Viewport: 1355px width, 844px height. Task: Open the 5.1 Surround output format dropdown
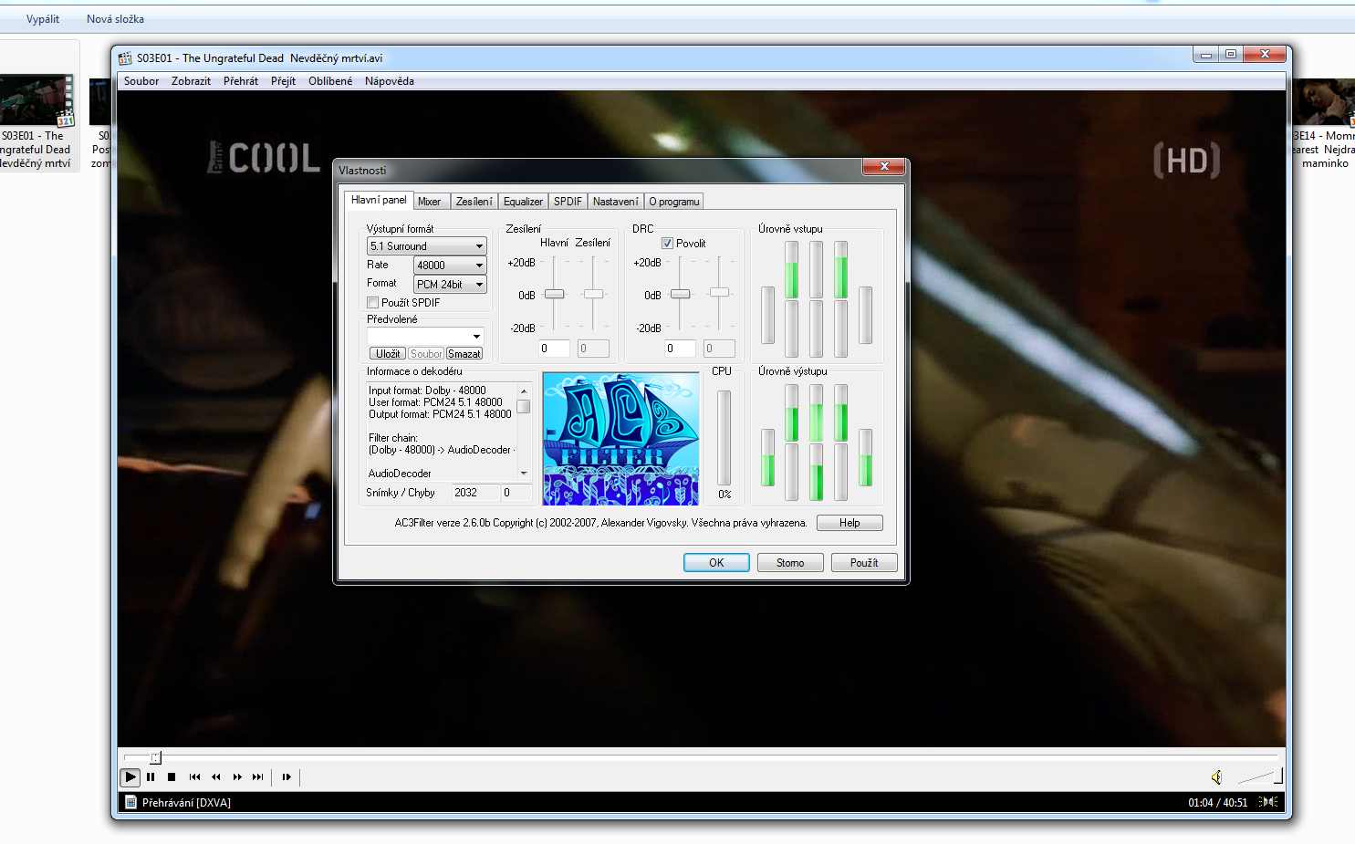tap(426, 246)
